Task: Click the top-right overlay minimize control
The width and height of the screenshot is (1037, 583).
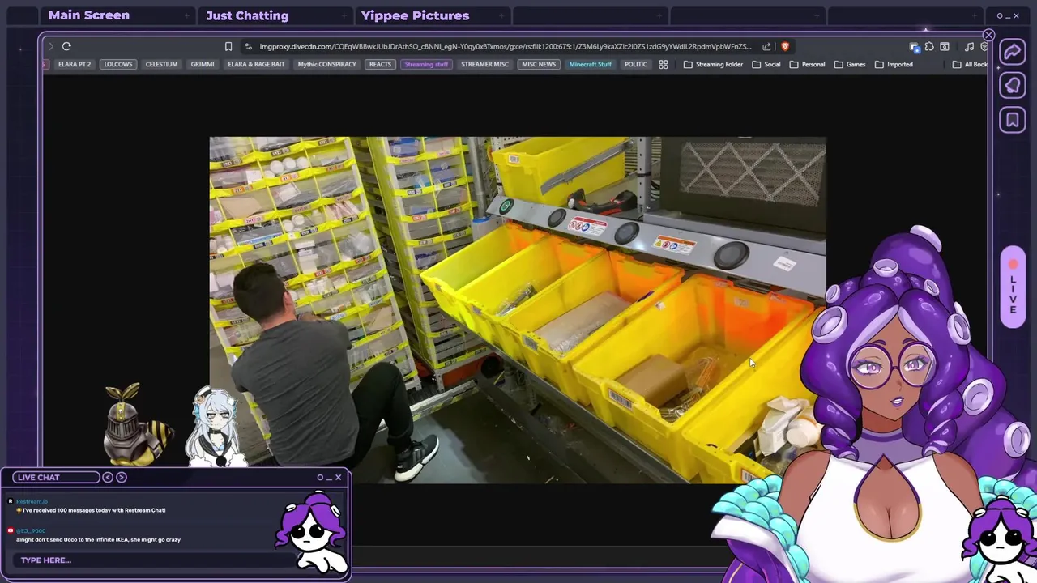Action: pos(1007,16)
